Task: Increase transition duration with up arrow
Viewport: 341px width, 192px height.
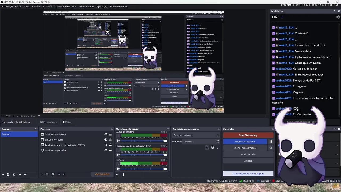Action: coord(218,140)
